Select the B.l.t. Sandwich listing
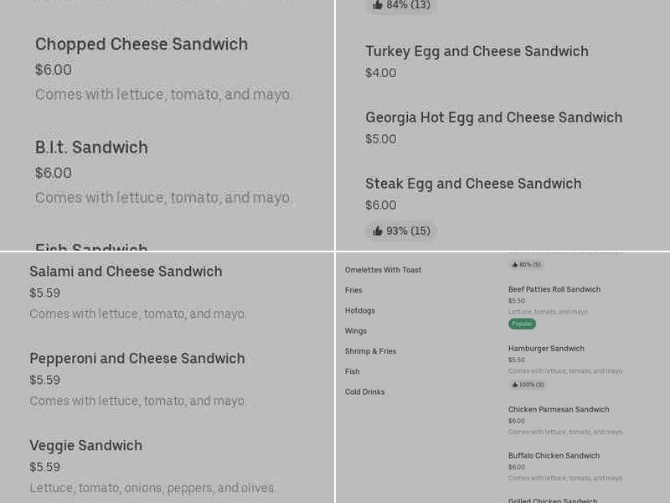 coord(91,148)
